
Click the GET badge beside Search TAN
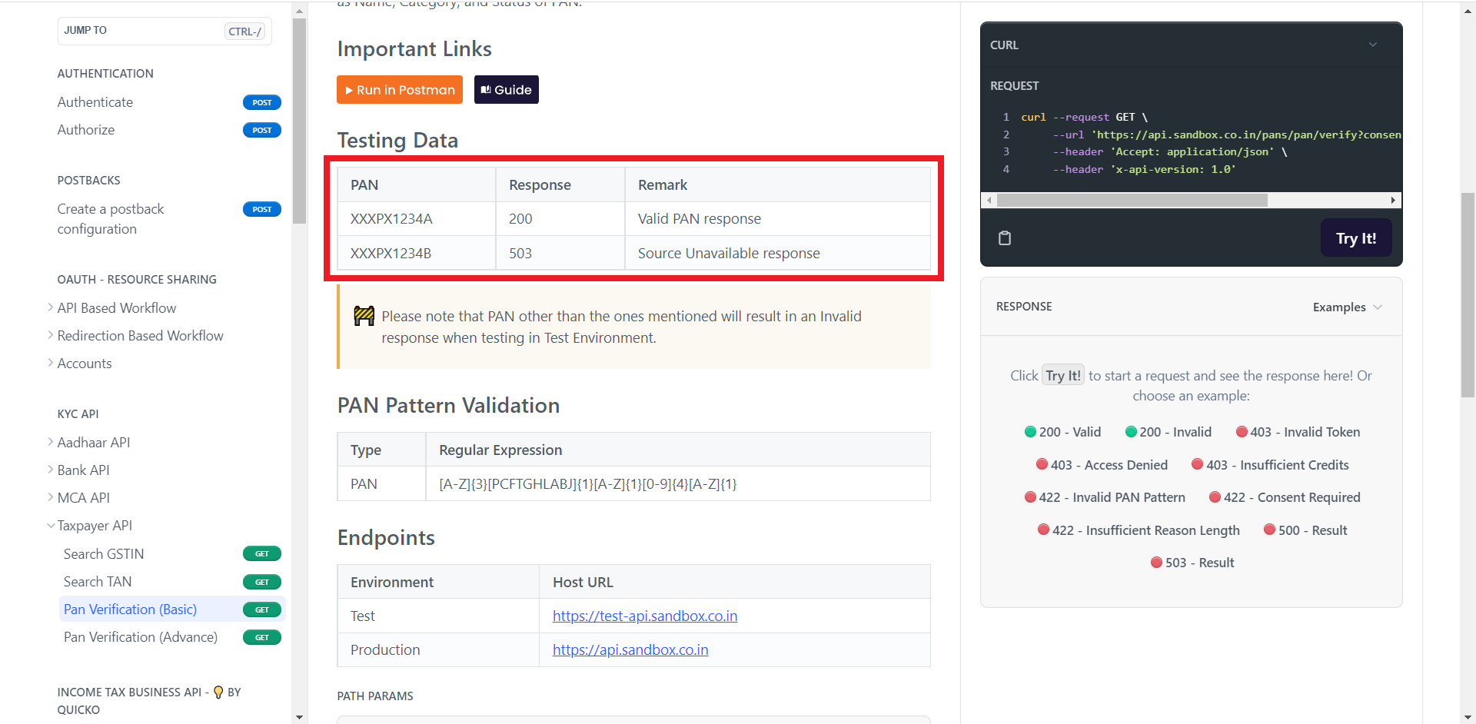pos(262,582)
